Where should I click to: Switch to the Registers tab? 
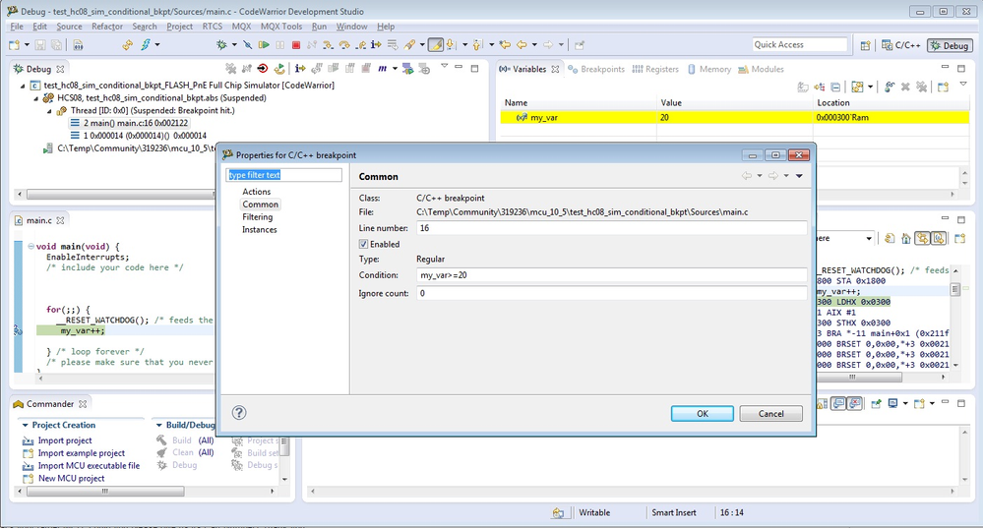tap(655, 70)
